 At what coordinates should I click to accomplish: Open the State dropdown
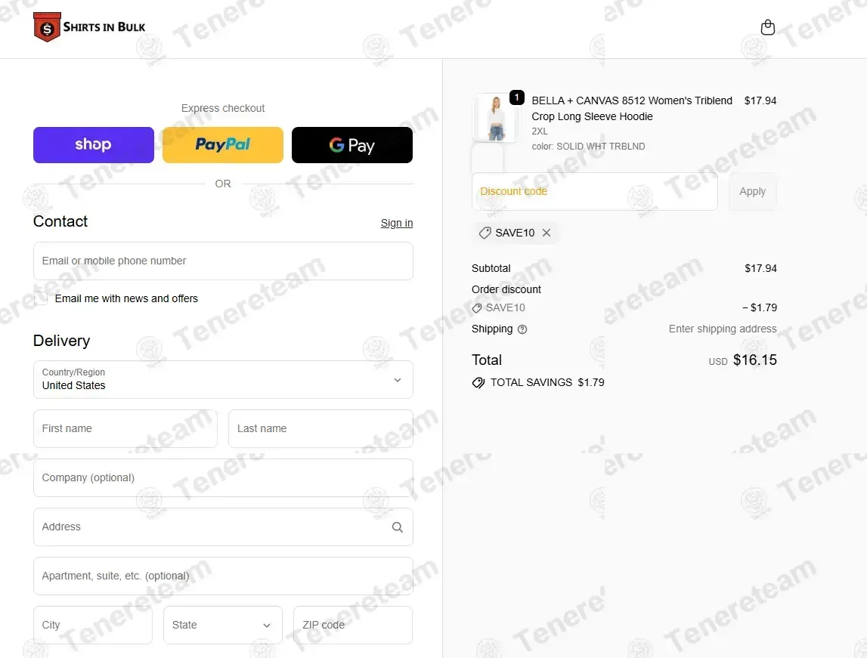[223, 625]
